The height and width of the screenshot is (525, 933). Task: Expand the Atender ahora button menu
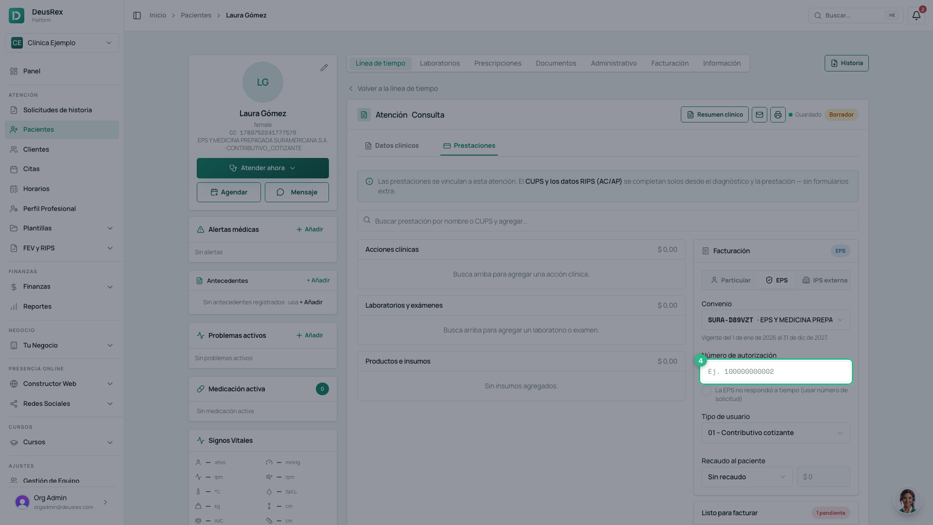tap(263, 168)
